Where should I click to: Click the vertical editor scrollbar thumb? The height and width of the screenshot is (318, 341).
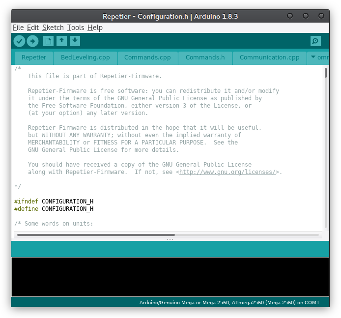tap(326, 73)
